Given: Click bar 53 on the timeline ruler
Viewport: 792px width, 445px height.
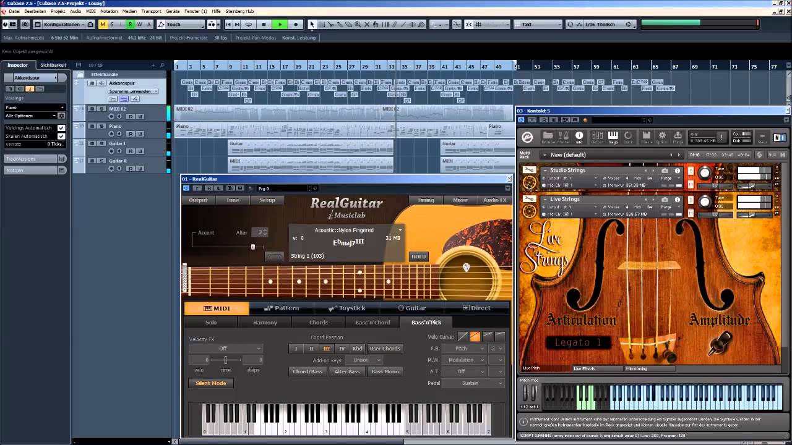Looking at the screenshot, I should coord(536,66).
